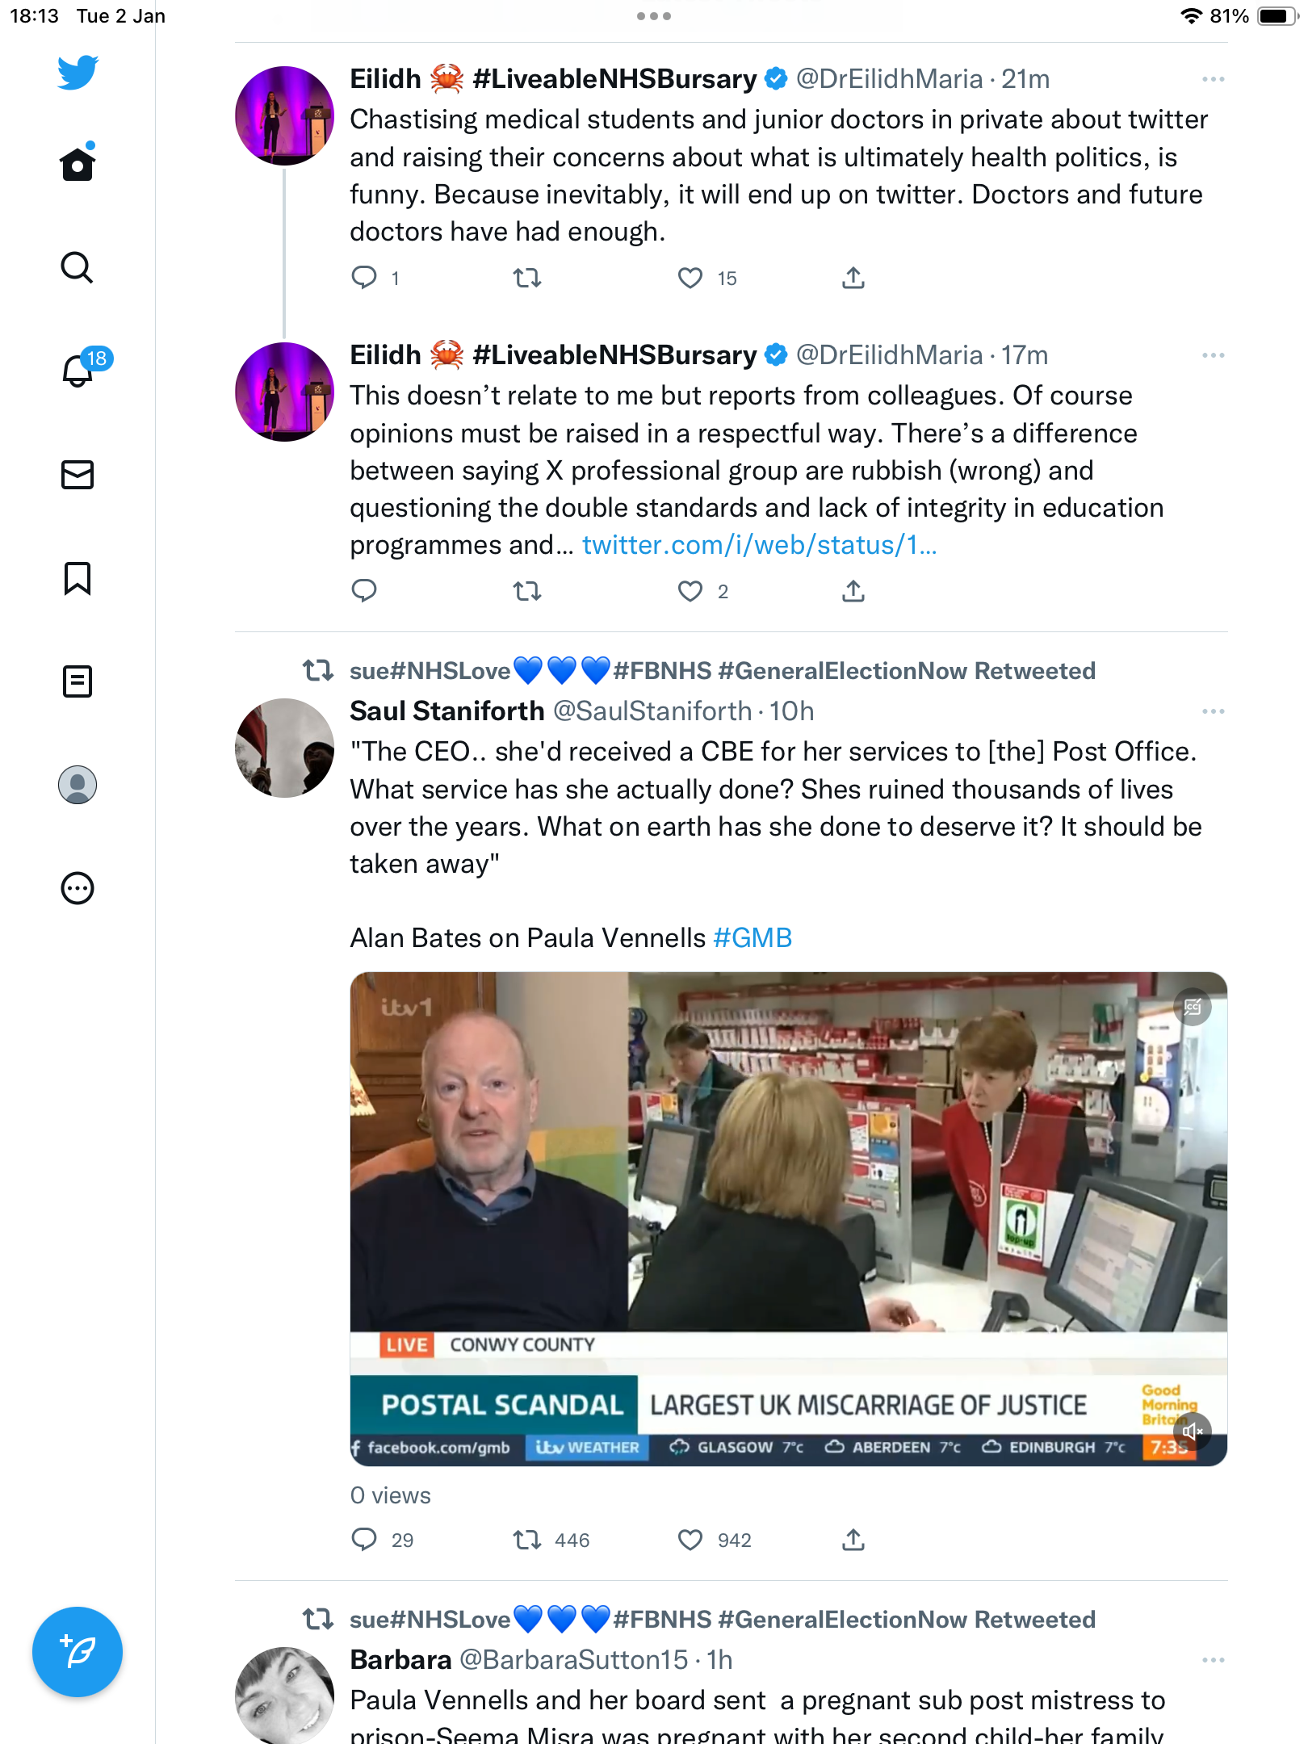The width and height of the screenshot is (1308, 1744).
Task: Tap the compose tweet floating button
Action: coord(78,1652)
